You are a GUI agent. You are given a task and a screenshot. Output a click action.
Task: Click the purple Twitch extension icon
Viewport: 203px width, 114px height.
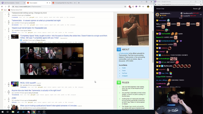136,6
